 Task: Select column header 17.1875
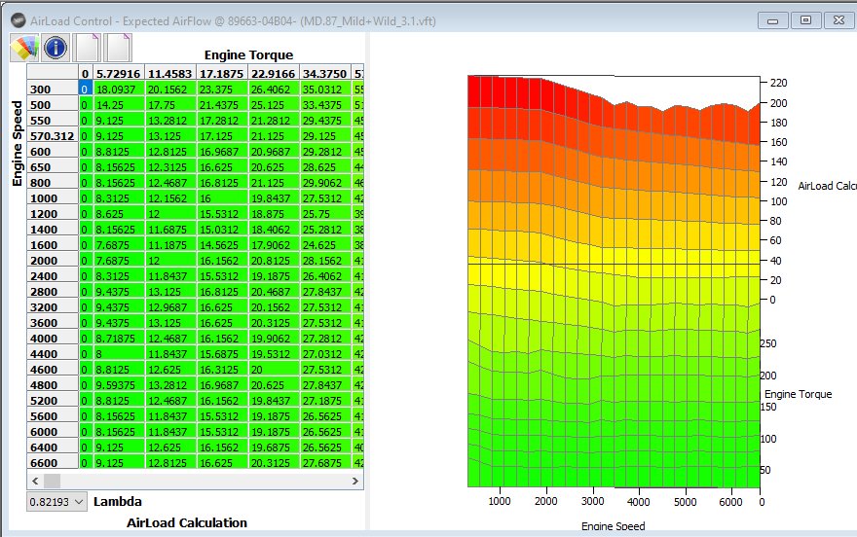point(221,73)
